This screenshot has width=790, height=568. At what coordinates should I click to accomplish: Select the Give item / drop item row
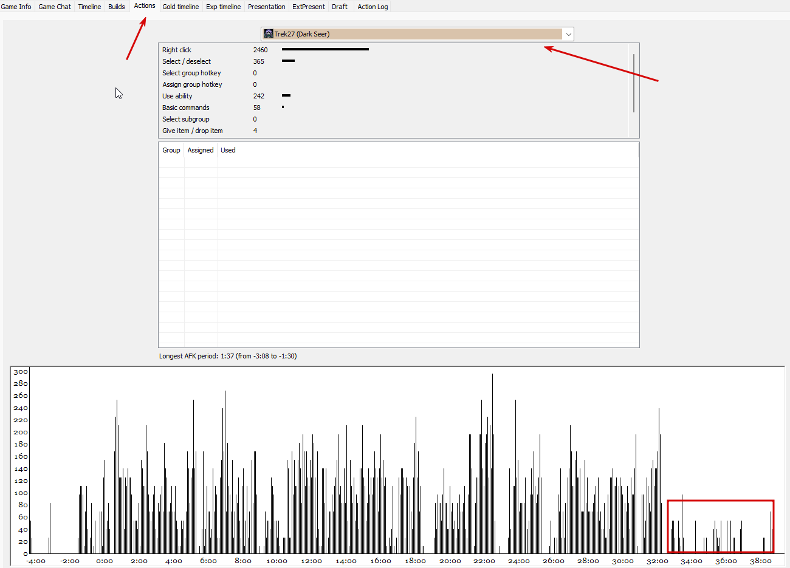393,131
